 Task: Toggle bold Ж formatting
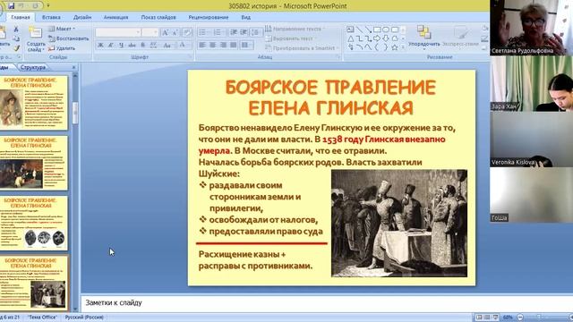[x=100, y=46]
